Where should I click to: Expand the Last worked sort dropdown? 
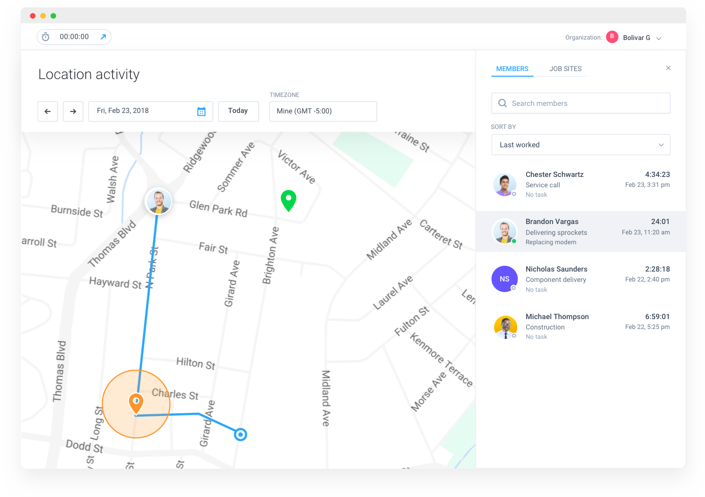[x=581, y=145]
